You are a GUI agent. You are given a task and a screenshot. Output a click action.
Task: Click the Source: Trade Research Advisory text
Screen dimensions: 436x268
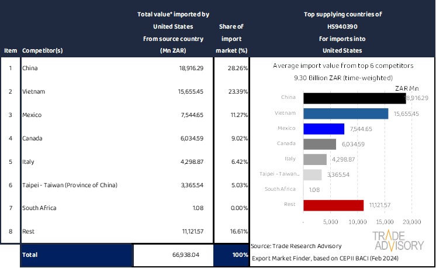tap(296, 246)
